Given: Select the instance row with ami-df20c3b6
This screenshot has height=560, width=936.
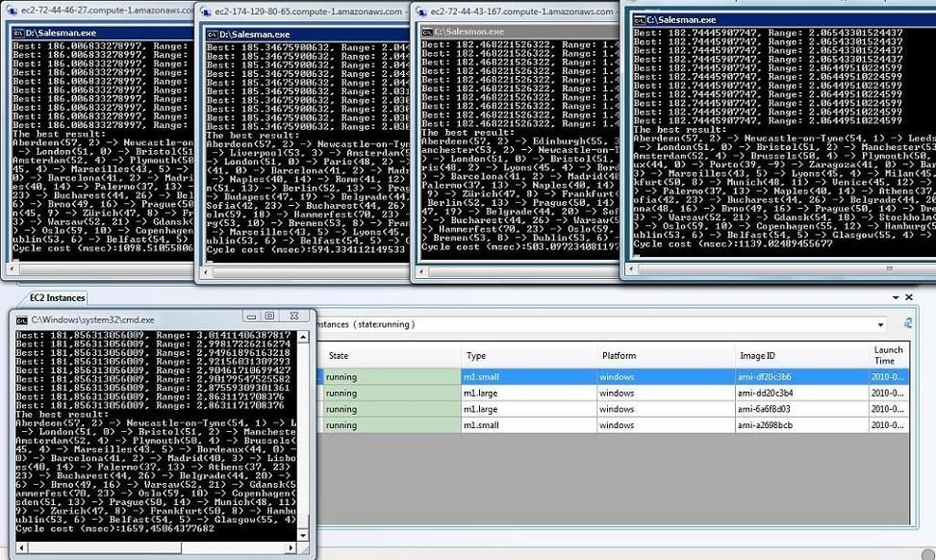Looking at the screenshot, I should coord(615,377).
